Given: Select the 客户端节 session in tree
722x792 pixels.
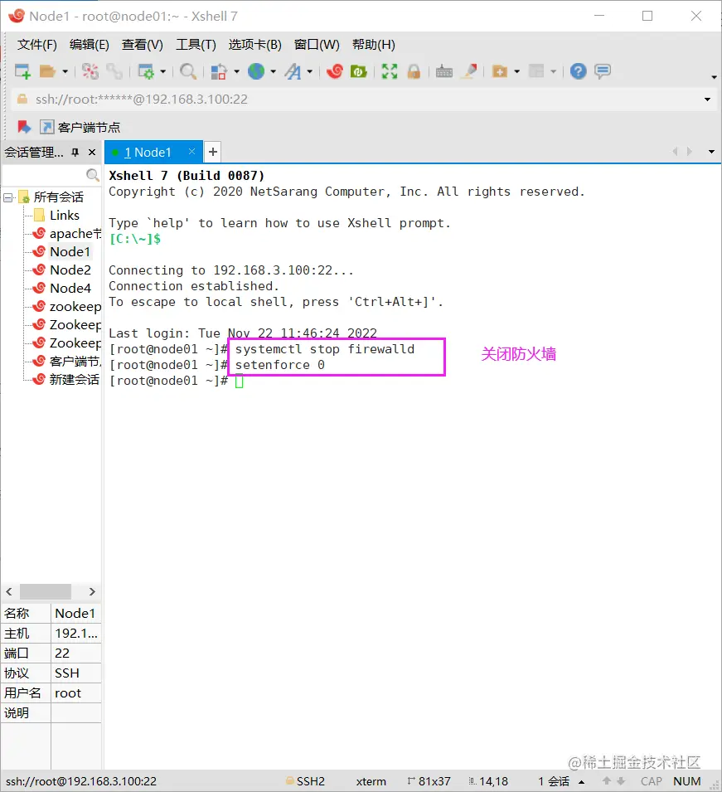Looking at the screenshot, I should 67,361.
